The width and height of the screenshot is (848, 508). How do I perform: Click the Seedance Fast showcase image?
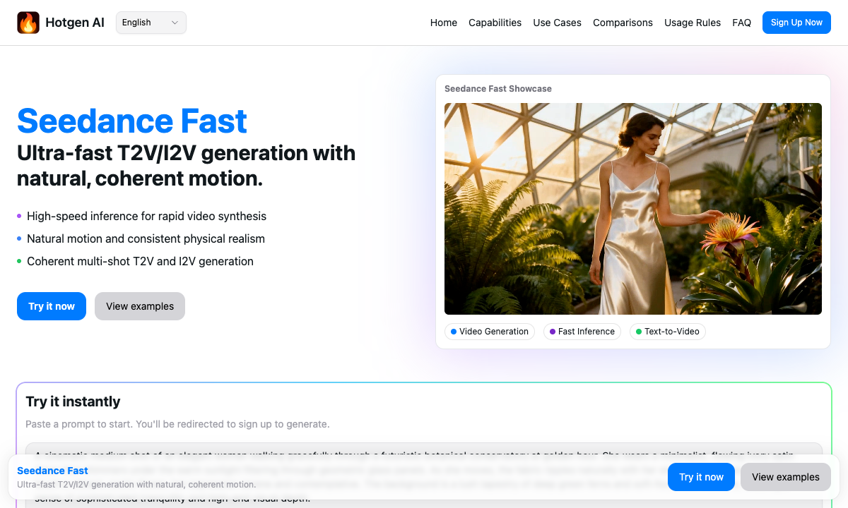pyautogui.click(x=633, y=208)
